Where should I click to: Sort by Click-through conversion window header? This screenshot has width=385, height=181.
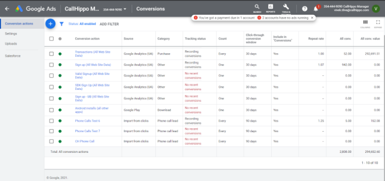click(x=255, y=38)
